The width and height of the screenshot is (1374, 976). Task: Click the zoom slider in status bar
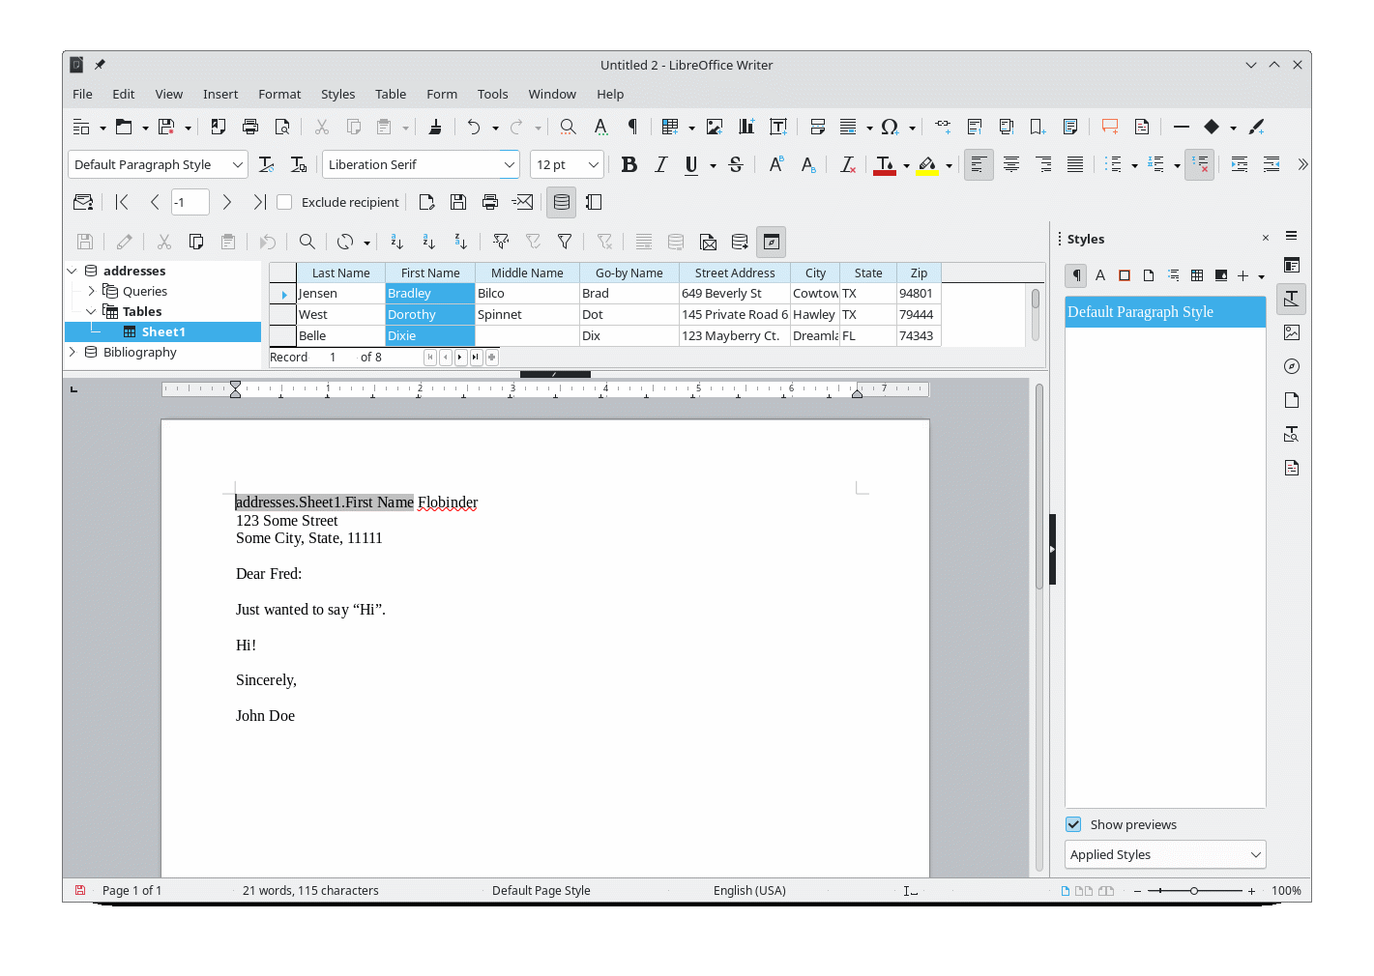tap(1194, 891)
